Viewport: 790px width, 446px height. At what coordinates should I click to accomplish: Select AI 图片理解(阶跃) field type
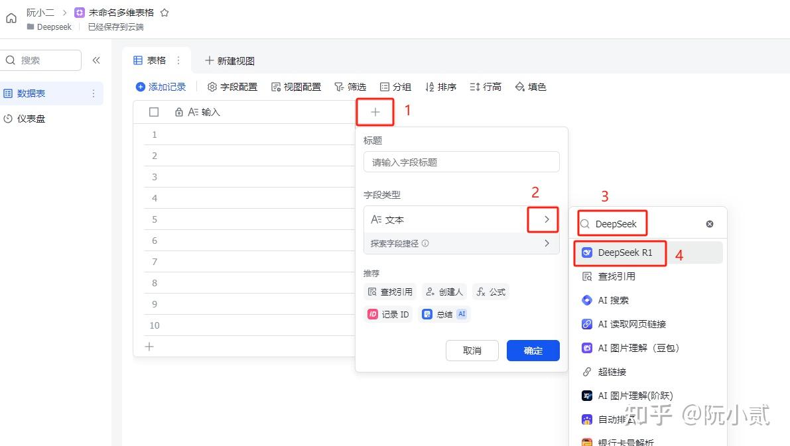click(648, 396)
